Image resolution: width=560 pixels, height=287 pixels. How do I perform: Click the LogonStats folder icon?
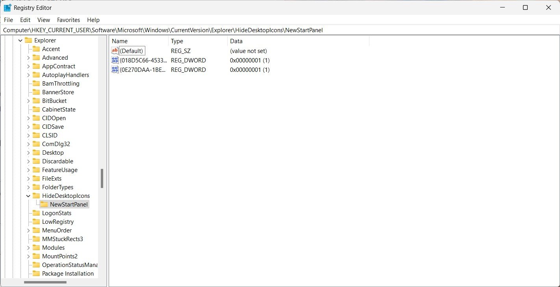36,213
